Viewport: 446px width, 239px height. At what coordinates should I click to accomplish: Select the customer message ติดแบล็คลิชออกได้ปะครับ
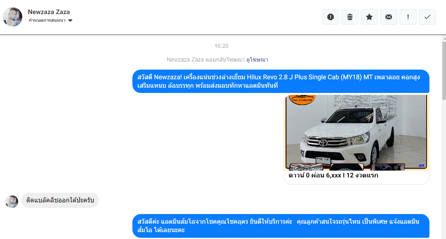tap(60, 200)
